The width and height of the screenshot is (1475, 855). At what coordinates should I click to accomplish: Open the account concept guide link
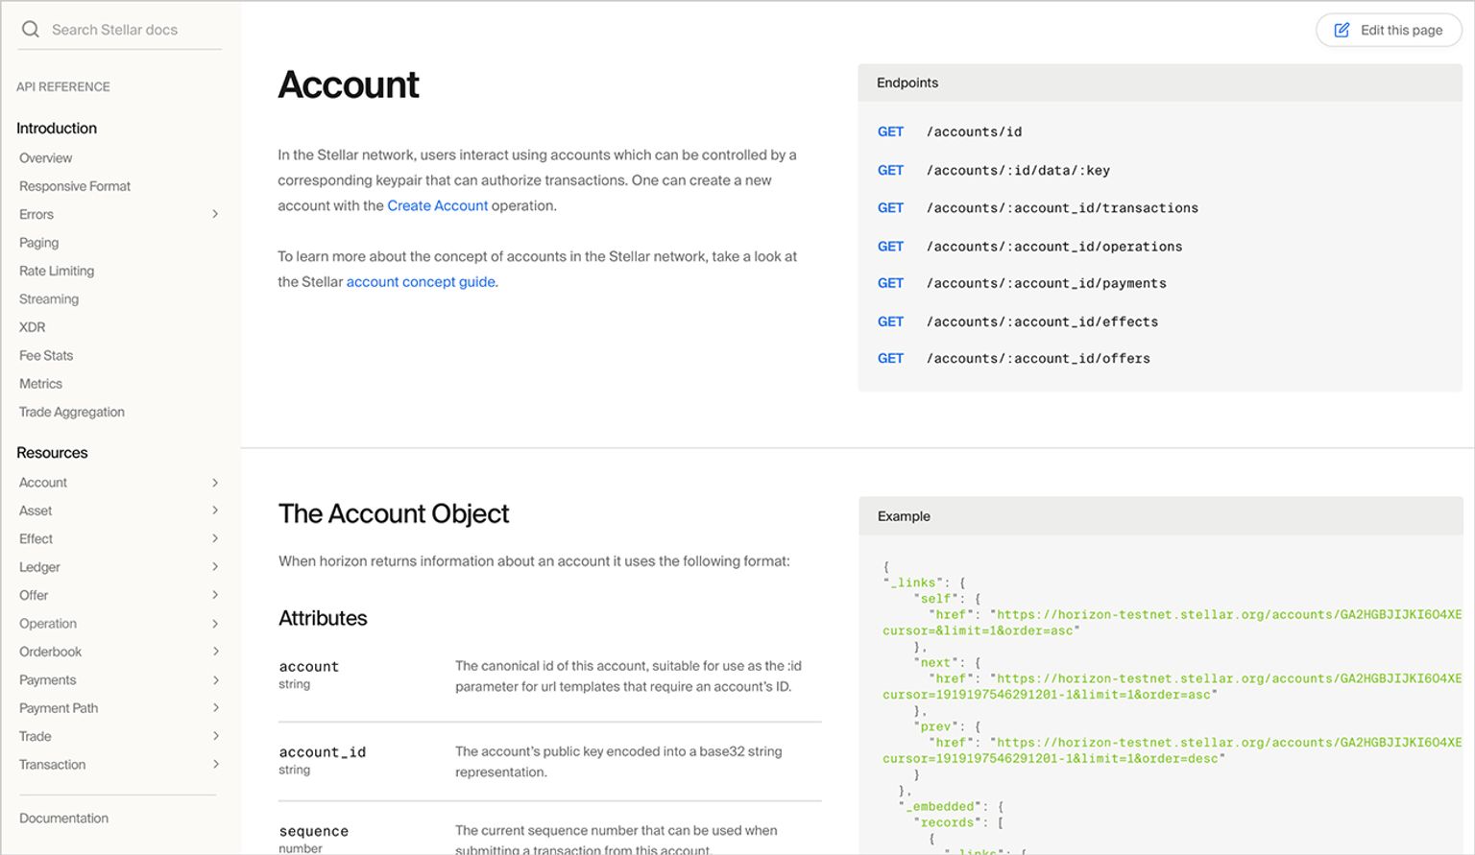(421, 282)
